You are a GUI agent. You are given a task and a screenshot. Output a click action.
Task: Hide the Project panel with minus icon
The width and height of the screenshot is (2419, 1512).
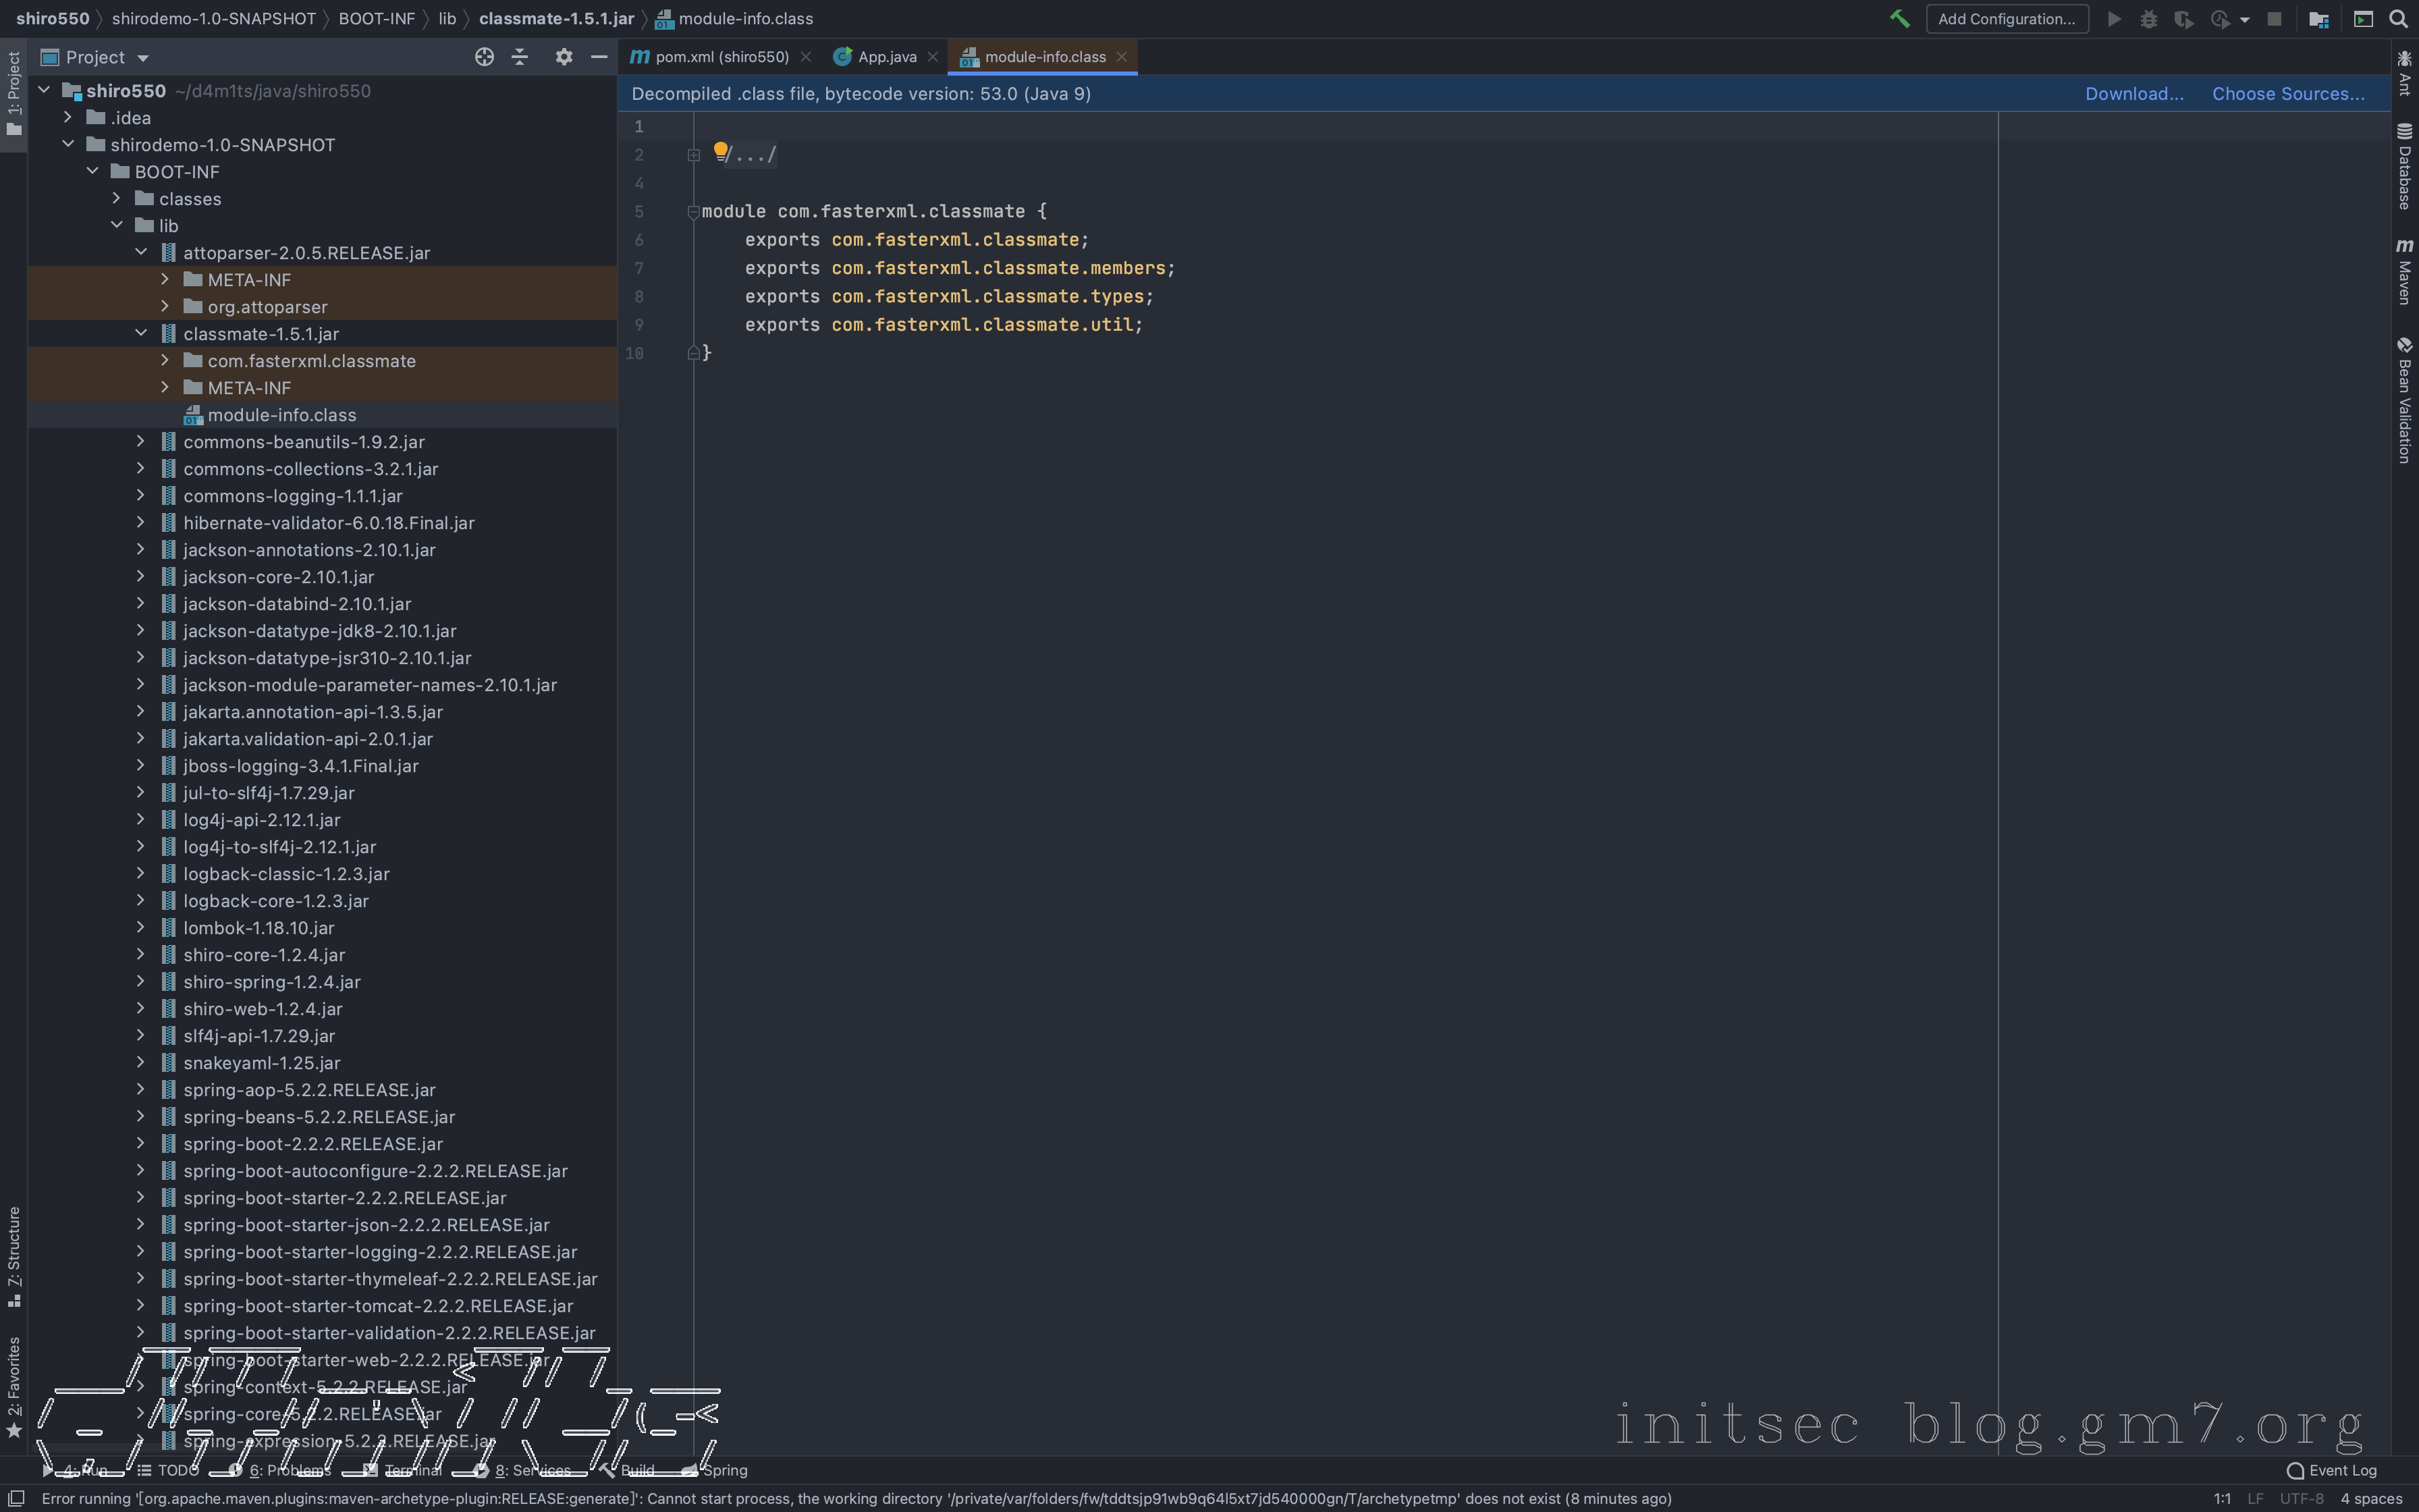click(x=599, y=57)
